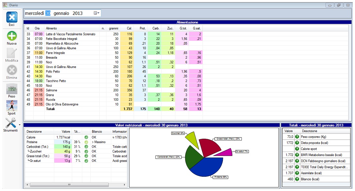Open the date picker calendar dropdown
This screenshot has width=355, height=191.
tap(97, 13)
